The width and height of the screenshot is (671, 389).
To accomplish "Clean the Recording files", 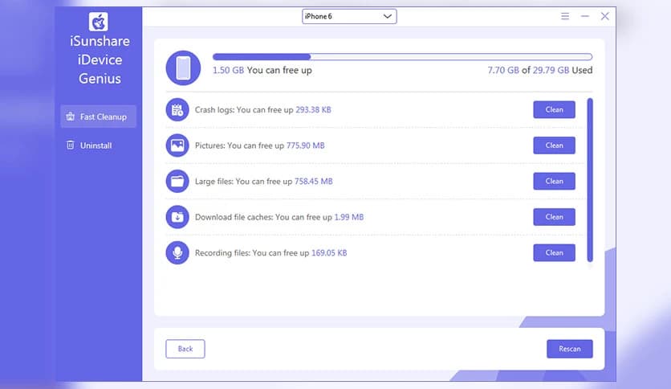I will [554, 252].
